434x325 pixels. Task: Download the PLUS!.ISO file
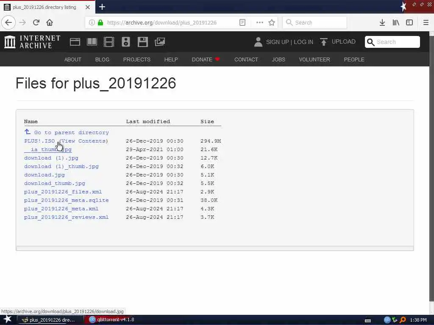pos(39,141)
